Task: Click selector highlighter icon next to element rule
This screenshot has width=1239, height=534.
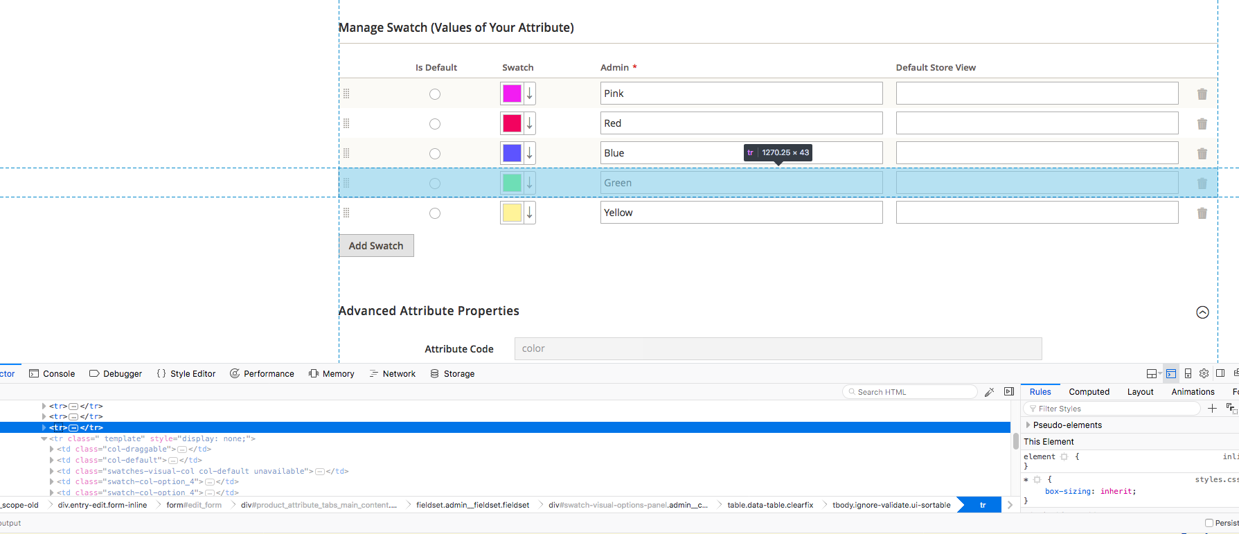Action: pyautogui.click(x=1064, y=457)
